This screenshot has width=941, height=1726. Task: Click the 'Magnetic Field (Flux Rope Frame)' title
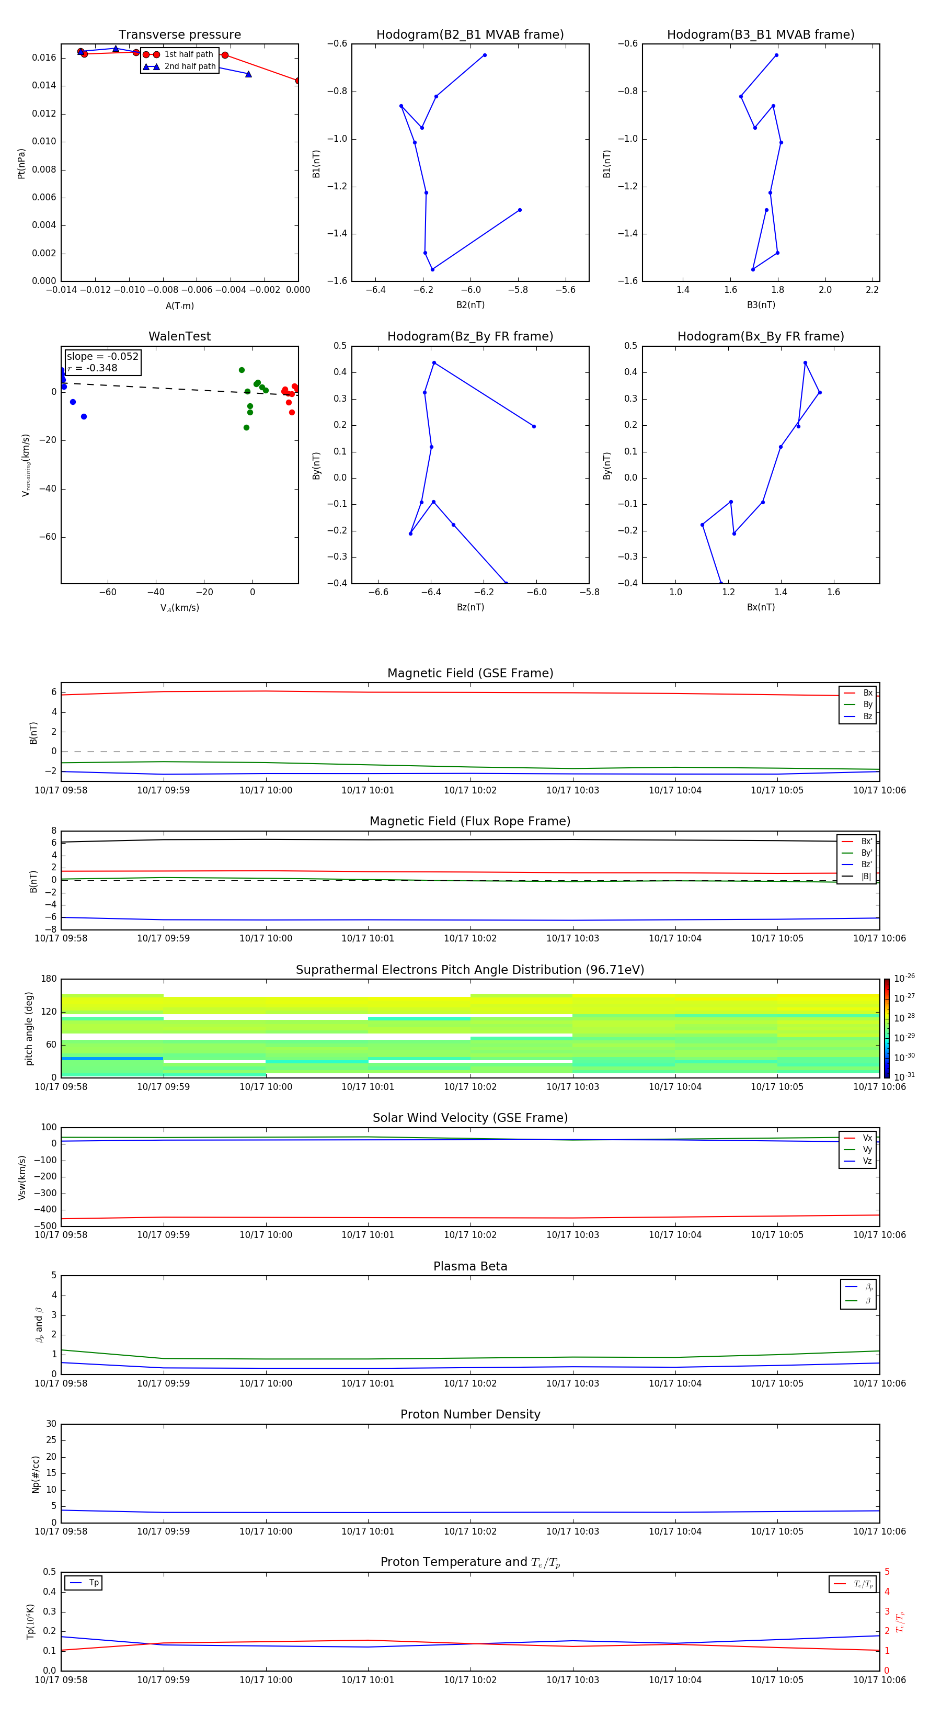(470, 822)
